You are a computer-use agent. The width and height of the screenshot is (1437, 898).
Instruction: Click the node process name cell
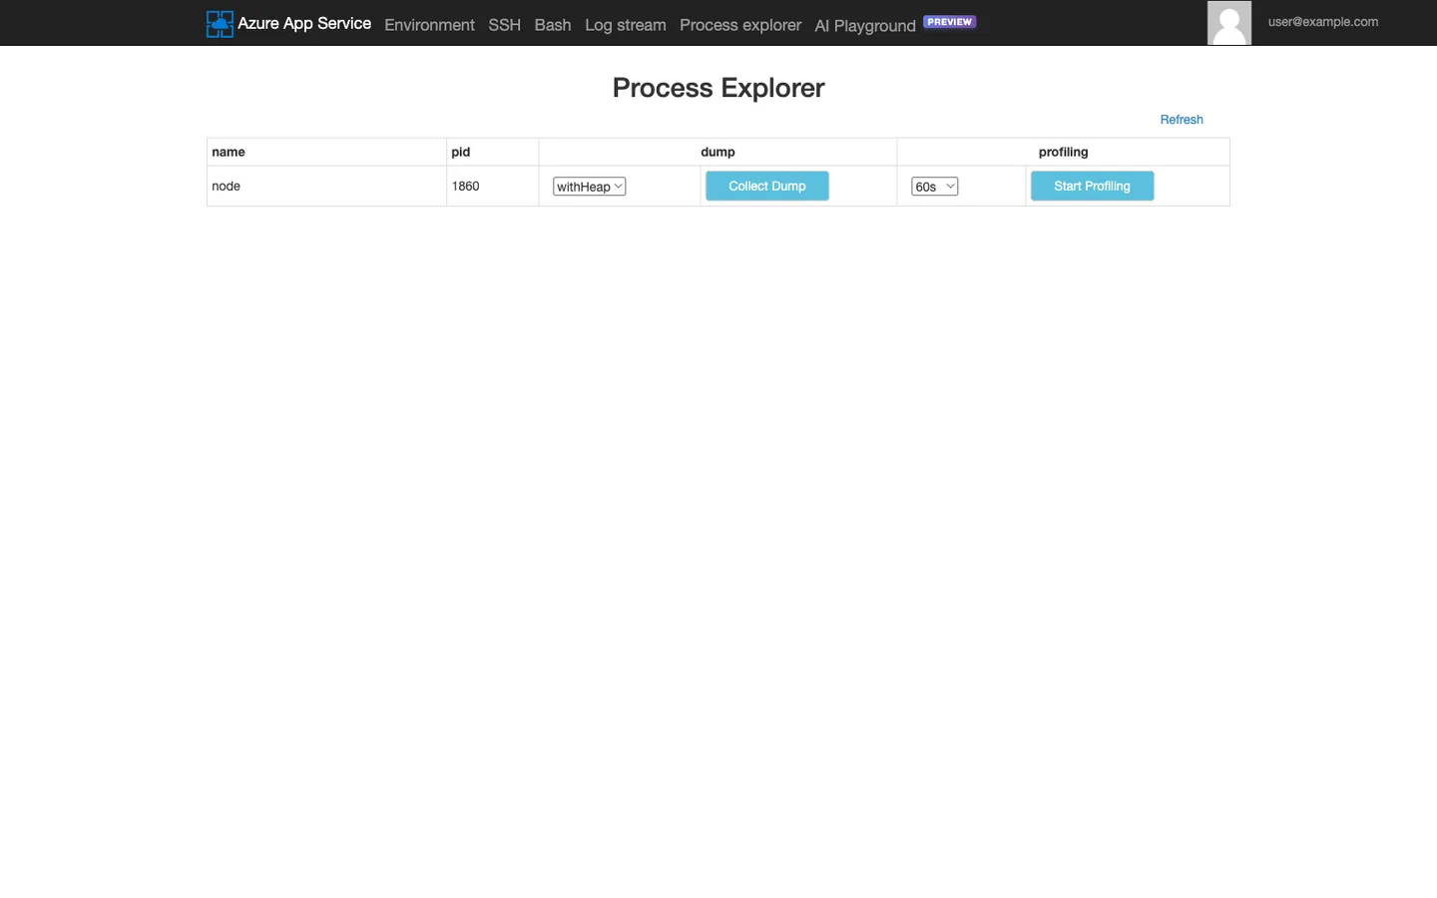coord(326,186)
